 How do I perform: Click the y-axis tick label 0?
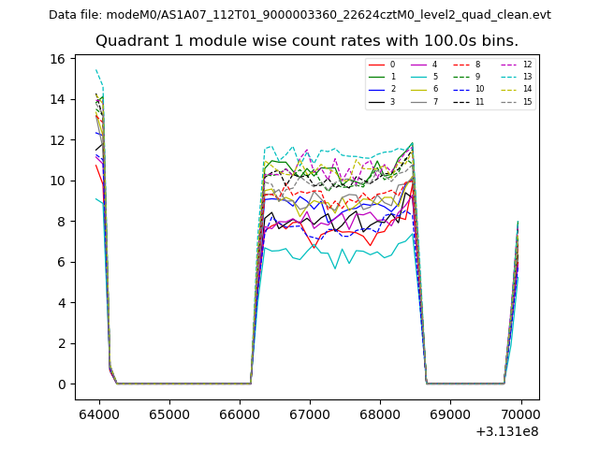(61, 384)
